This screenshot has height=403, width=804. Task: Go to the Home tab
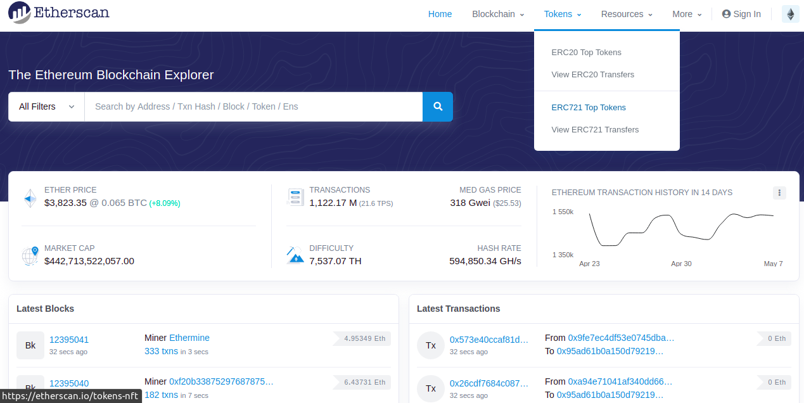tap(440, 14)
